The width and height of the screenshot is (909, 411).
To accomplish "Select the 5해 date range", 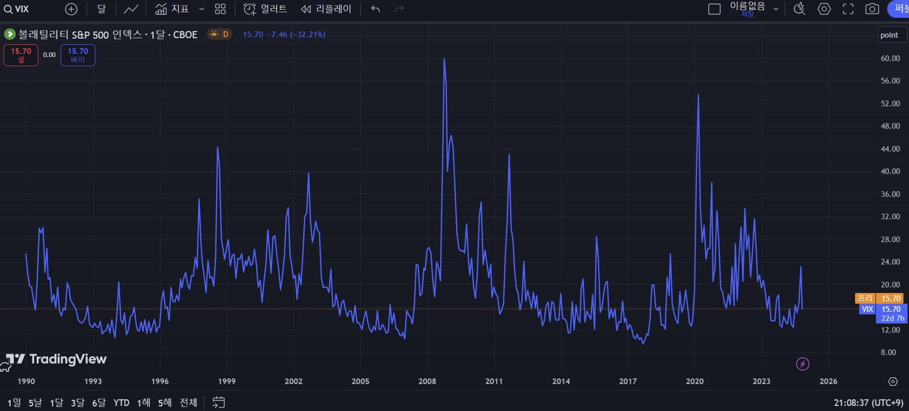I will click(x=165, y=403).
